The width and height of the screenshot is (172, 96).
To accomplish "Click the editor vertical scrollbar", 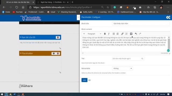I will 169,44.
